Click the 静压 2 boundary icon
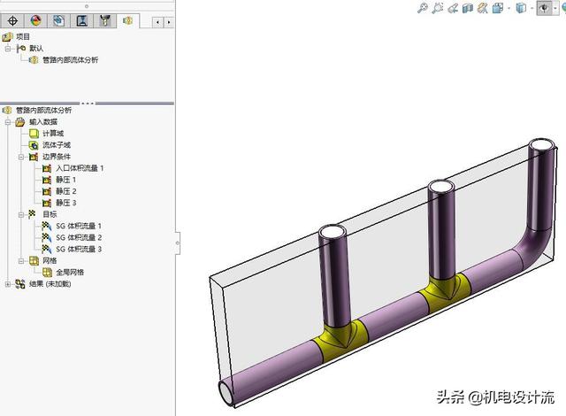 tap(47, 191)
